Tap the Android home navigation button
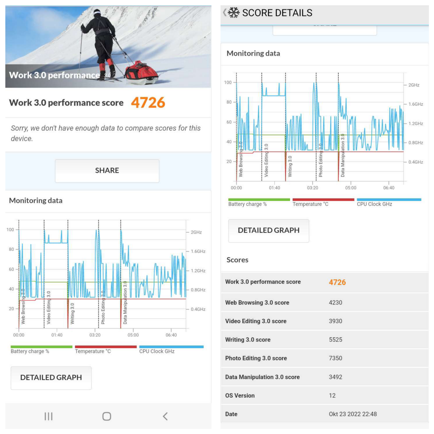434x434 pixels. click(107, 416)
